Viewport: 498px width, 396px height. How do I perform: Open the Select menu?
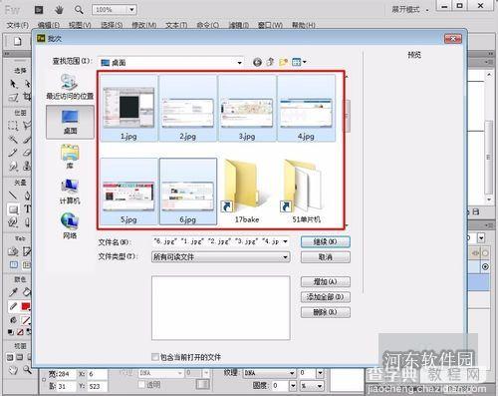click(x=112, y=25)
